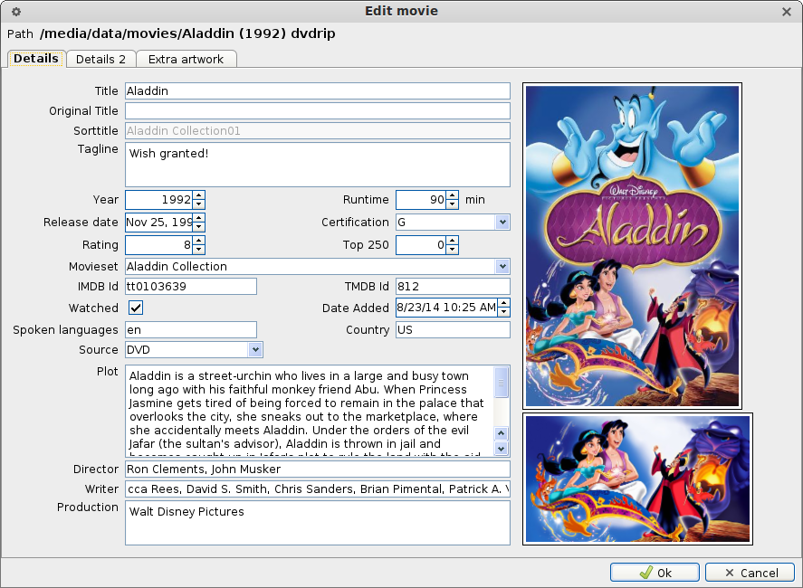Click the Plot scrollbar up arrow
This screenshot has height=588, width=803.
point(502,433)
